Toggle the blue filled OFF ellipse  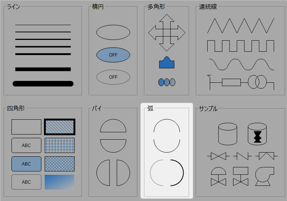pos(113,55)
